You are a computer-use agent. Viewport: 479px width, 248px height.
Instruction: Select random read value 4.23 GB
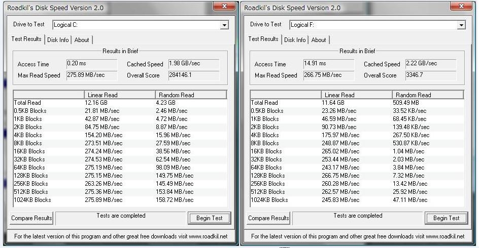[165, 103]
